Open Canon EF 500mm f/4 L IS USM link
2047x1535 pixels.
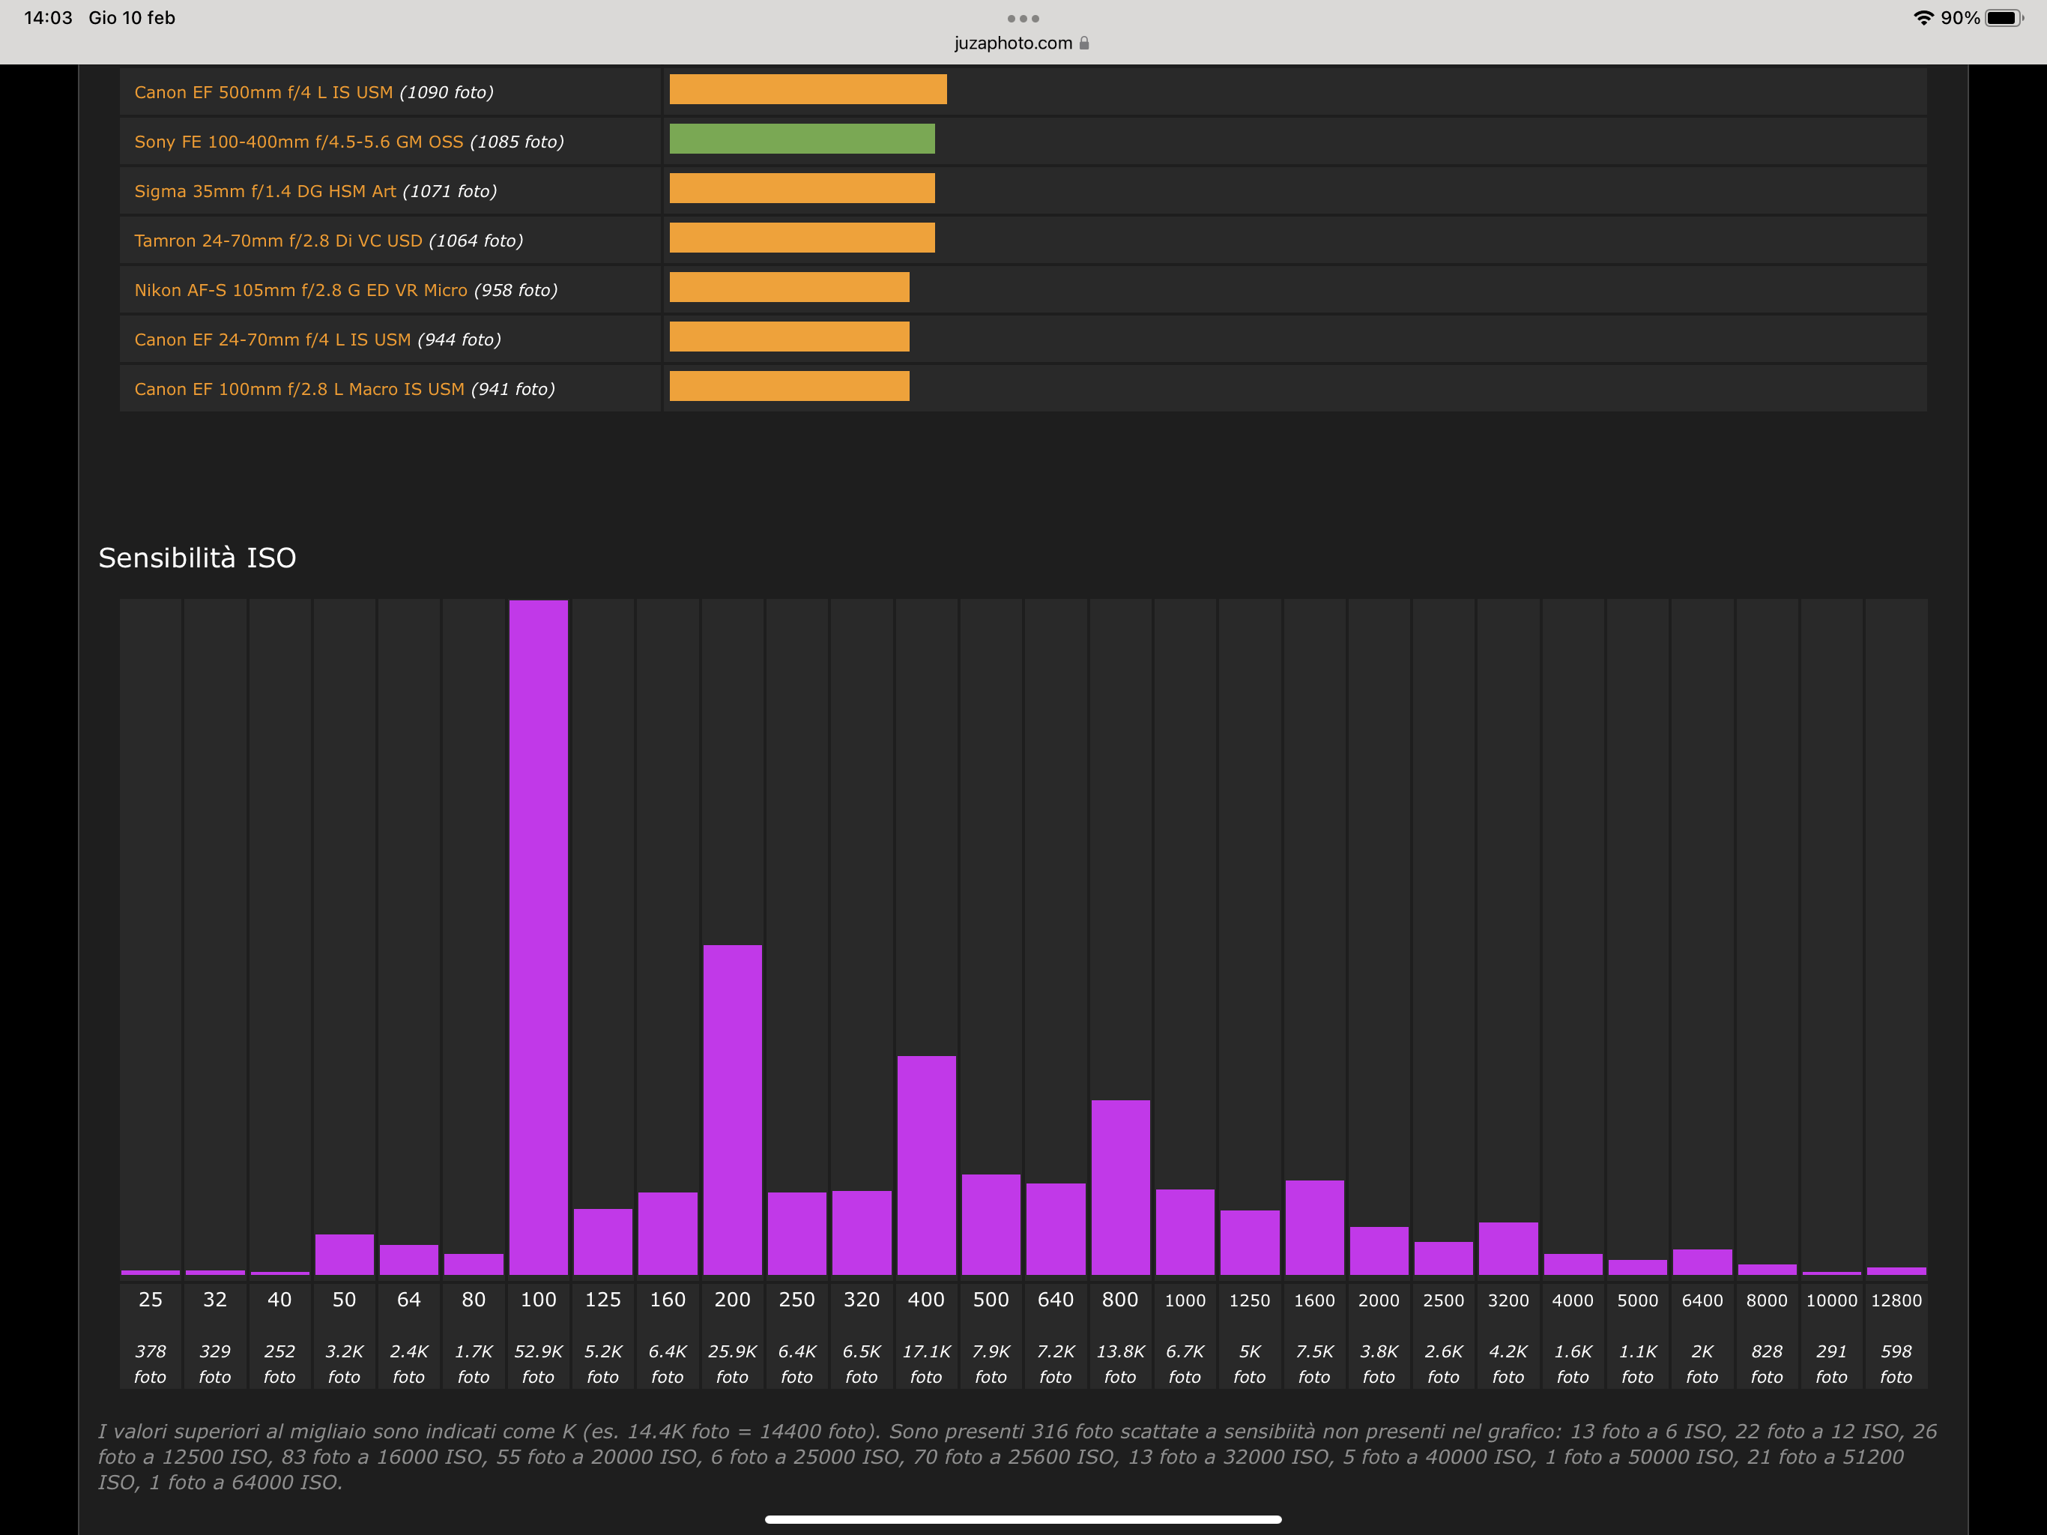coord(263,93)
